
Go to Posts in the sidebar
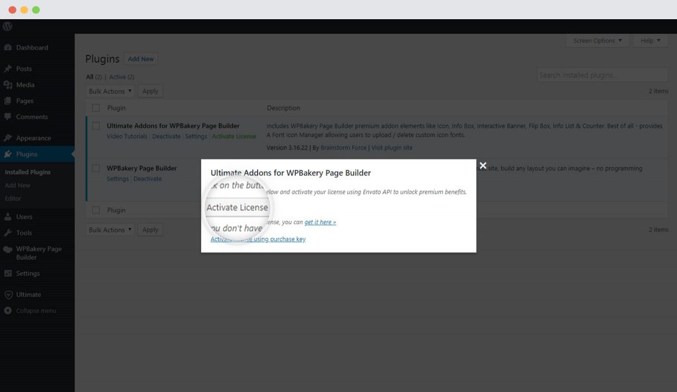[24, 69]
